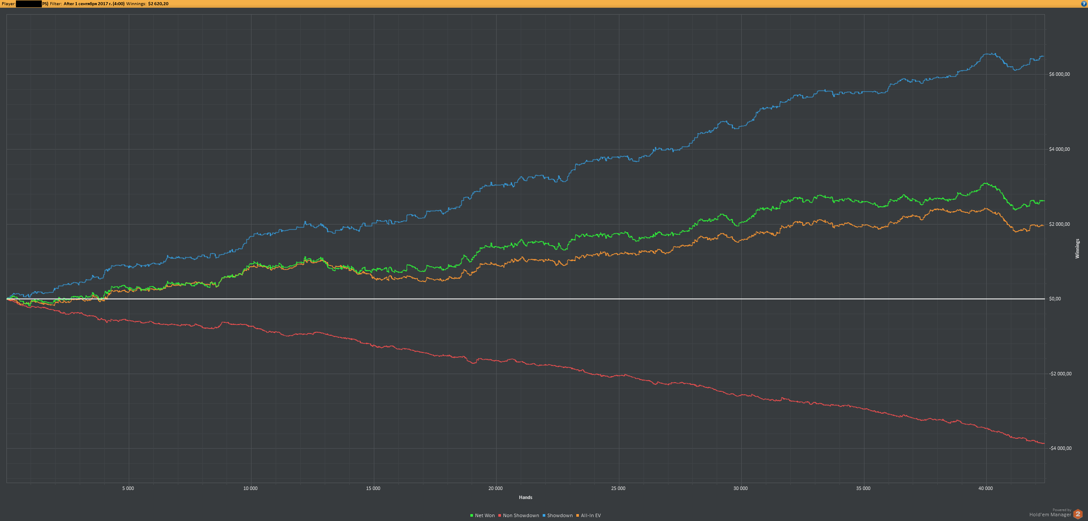Viewport: 1088px width, 521px height.
Task: Click the Winnings $2 620,20 header value
Action: [158, 4]
